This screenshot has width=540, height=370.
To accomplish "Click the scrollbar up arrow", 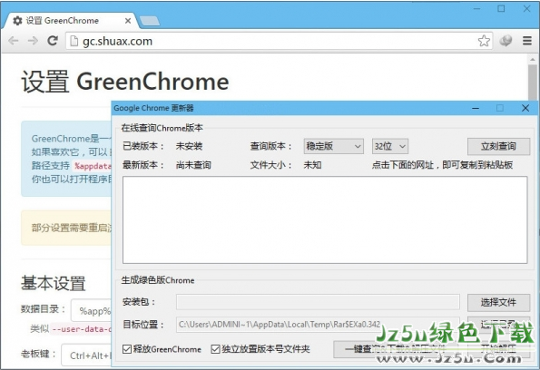I will [x=533, y=59].
